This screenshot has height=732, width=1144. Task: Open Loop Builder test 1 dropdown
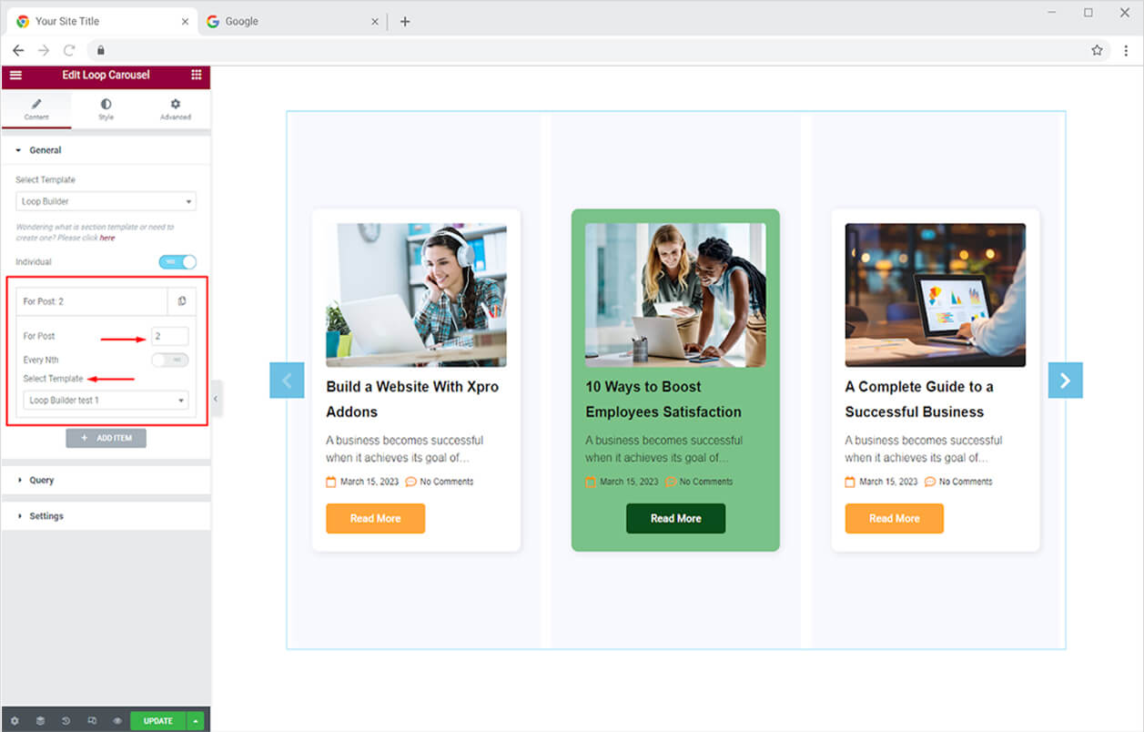coord(106,400)
